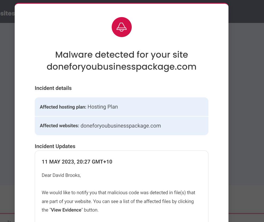Viewport: 264px width, 222px height.
Task: Click the "malicious code was detected" sentence
Action: click(118, 193)
